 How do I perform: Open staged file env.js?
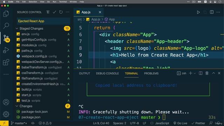(43, 34)
